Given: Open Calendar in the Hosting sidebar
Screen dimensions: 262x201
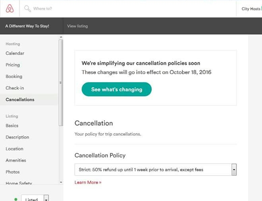Looking at the screenshot, I should pos(15,53).
